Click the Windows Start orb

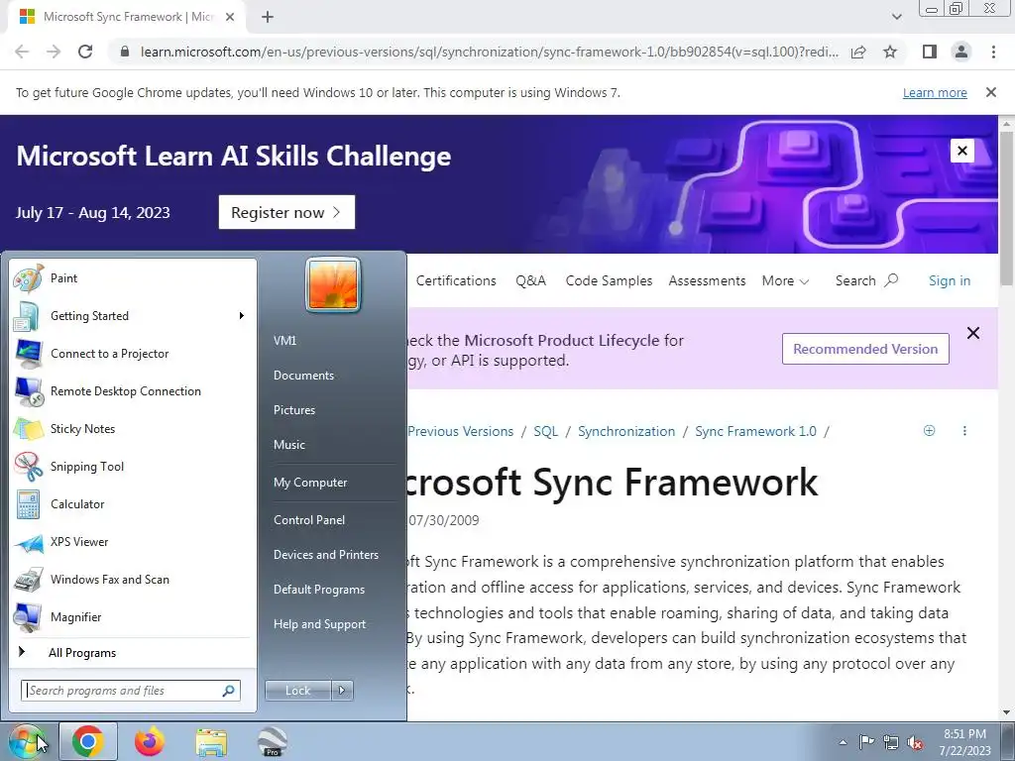27,741
